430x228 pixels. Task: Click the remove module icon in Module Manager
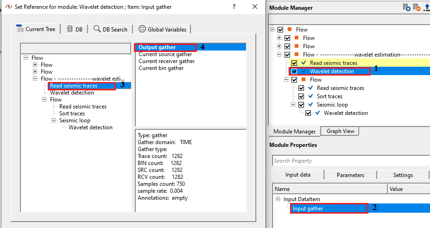[417, 7]
